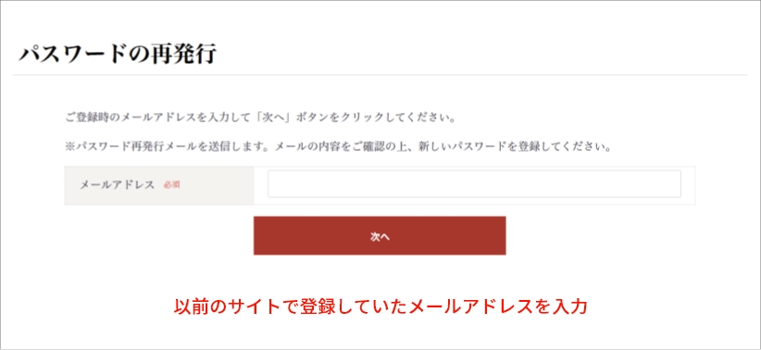Click the red 以前のサイトで登録 caption text
761x350 pixels.
[380, 306]
